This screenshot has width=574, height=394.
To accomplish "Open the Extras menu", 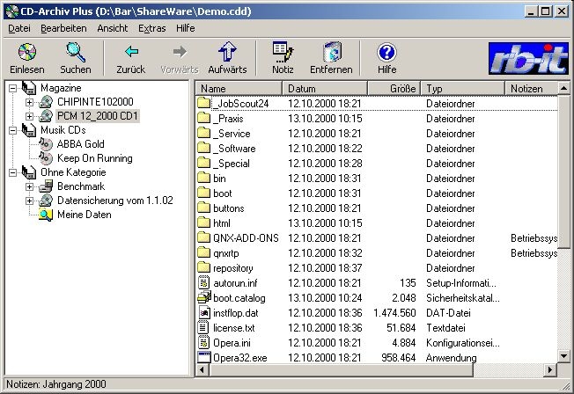I will [151, 28].
